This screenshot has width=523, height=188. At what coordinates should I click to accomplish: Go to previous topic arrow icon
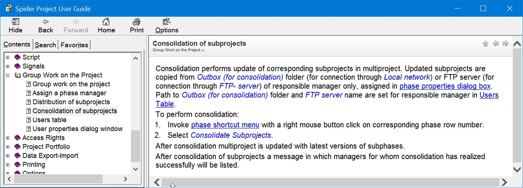(496, 44)
